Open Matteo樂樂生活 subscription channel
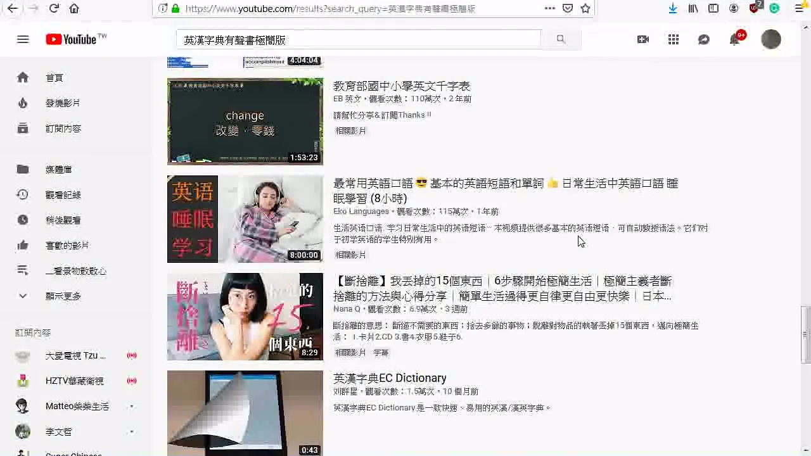811x456 pixels. 76,406
